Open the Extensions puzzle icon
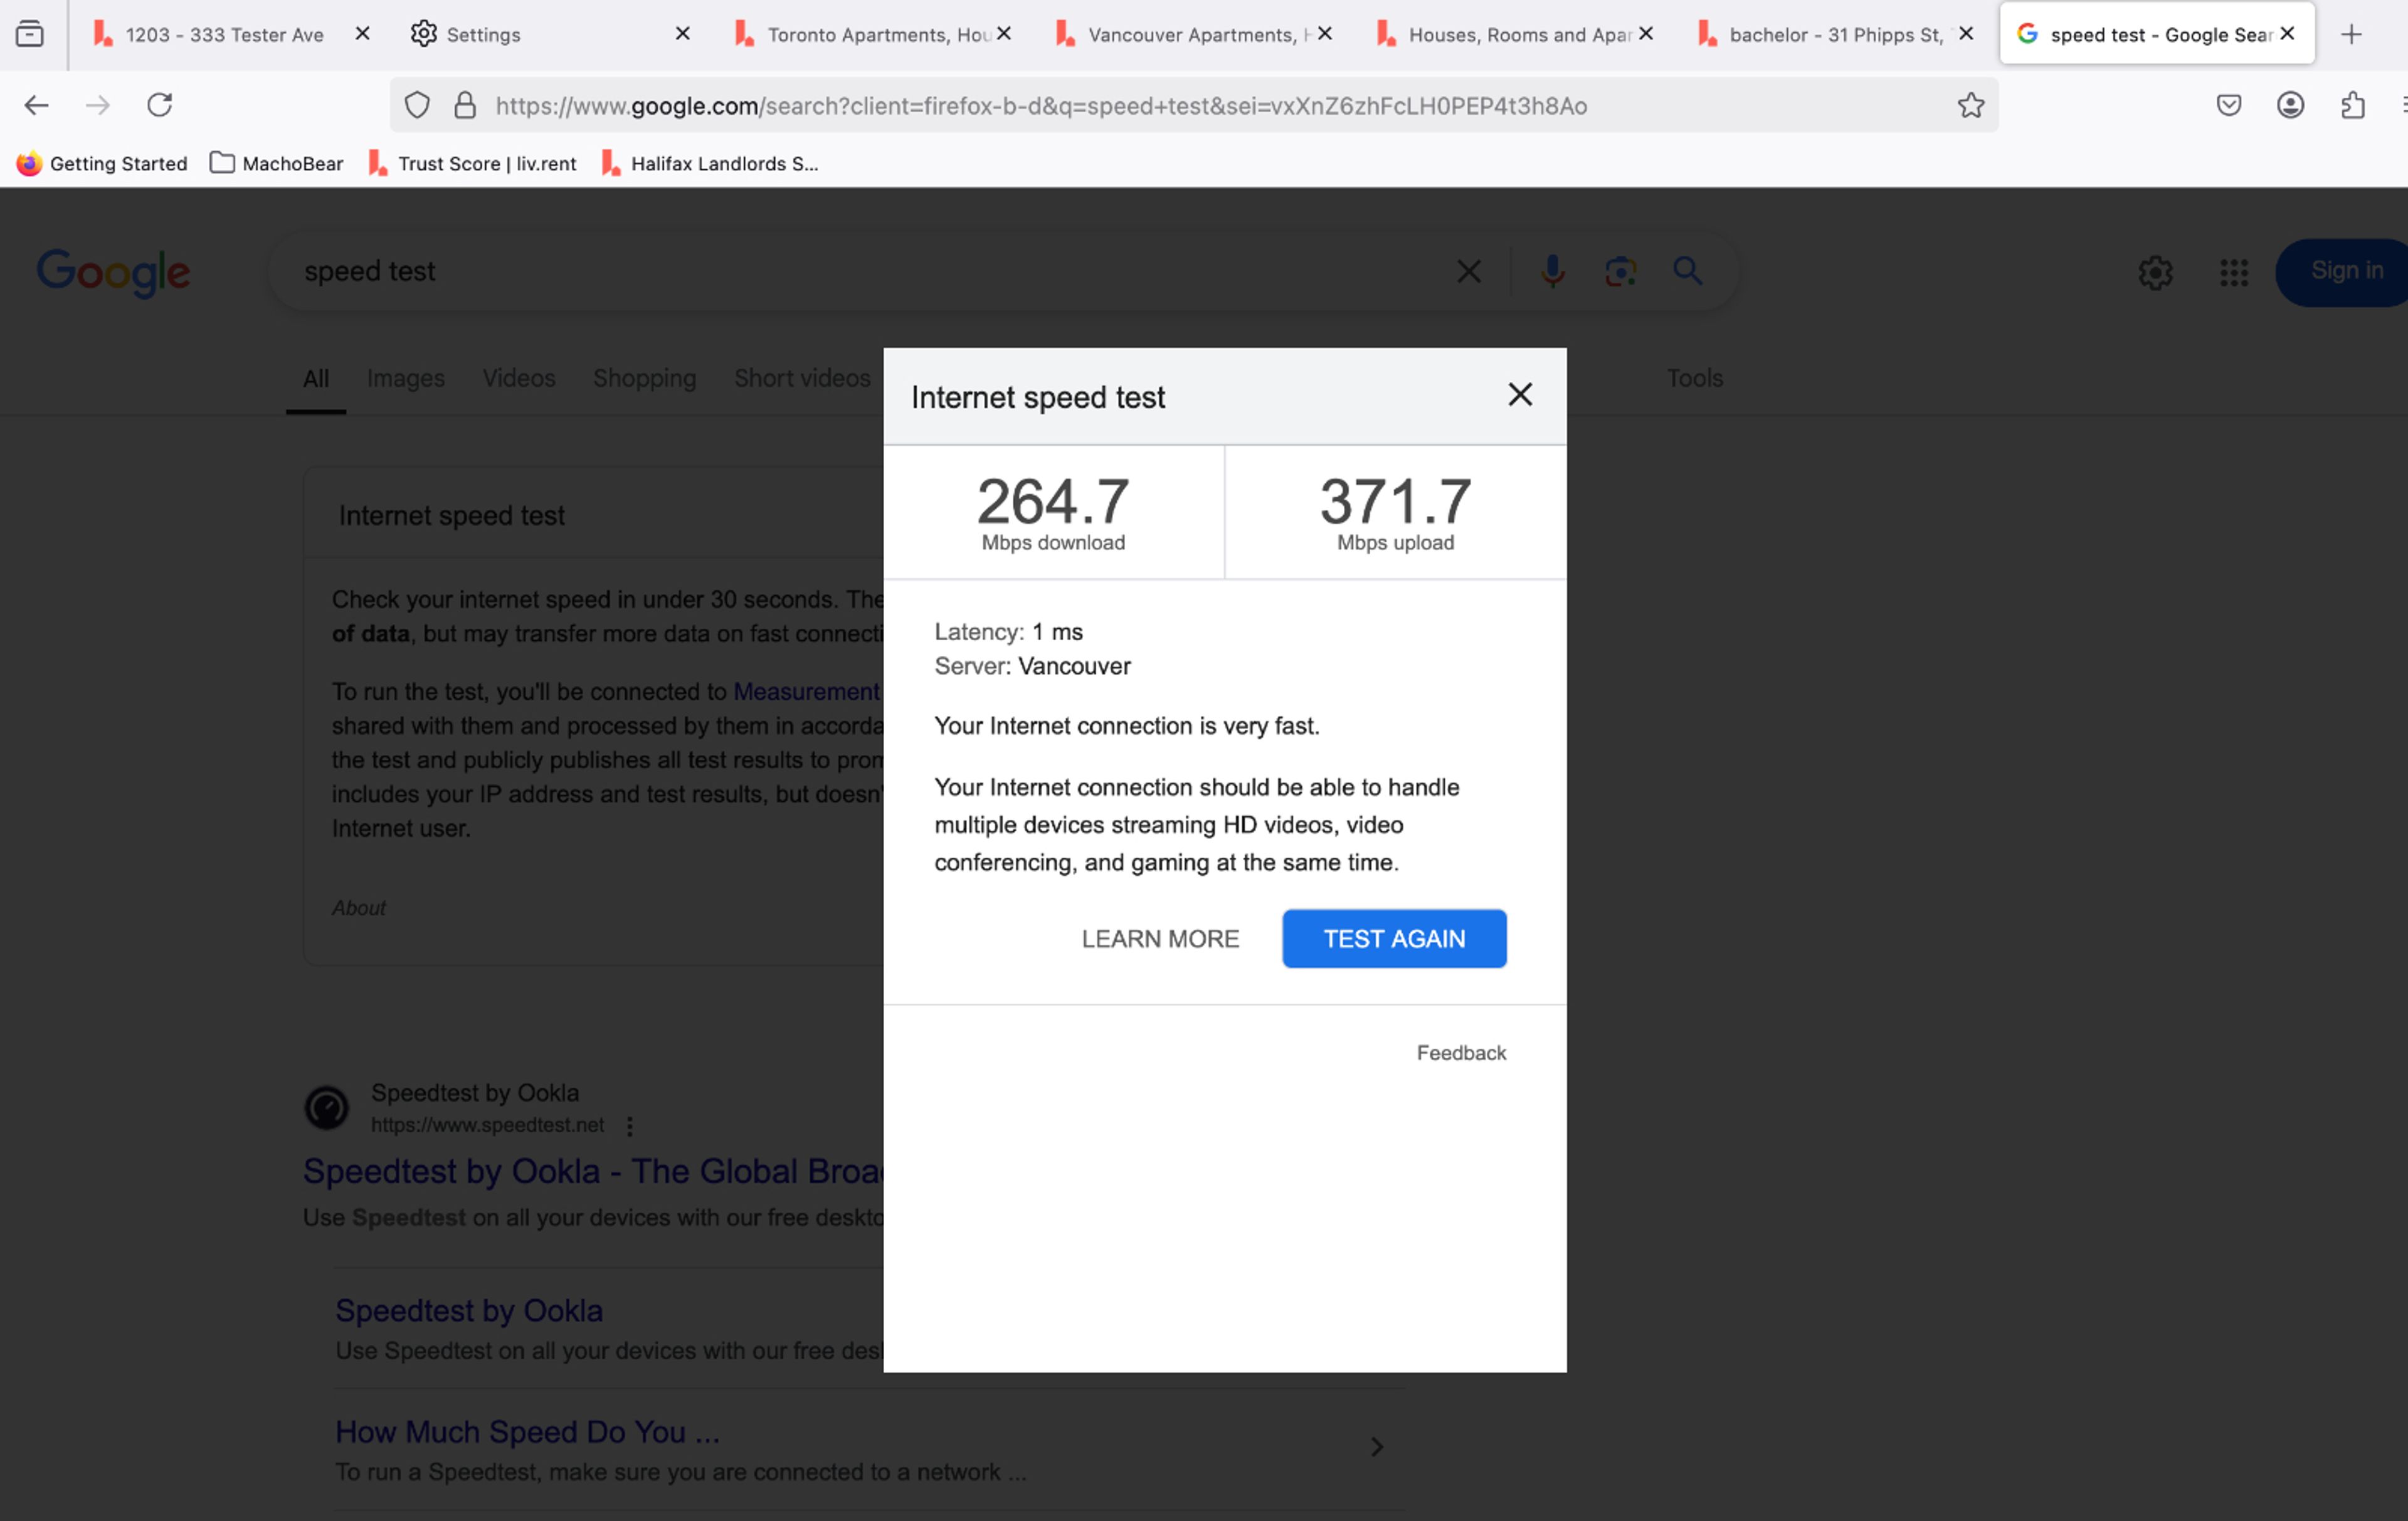This screenshot has height=1521, width=2408. [2352, 105]
